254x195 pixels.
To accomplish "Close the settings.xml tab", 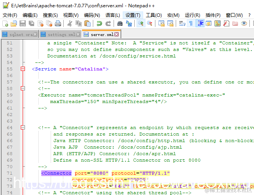I will point(78,34).
